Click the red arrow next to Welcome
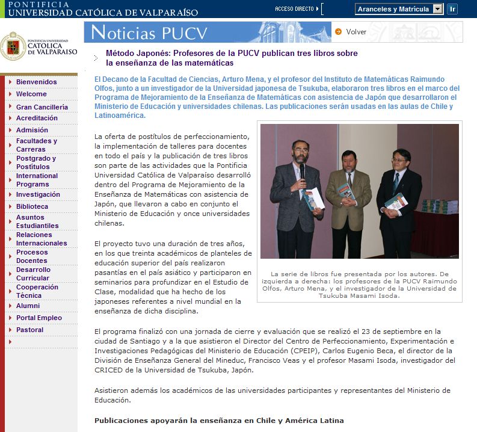477x432 pixels. (10, 94)
